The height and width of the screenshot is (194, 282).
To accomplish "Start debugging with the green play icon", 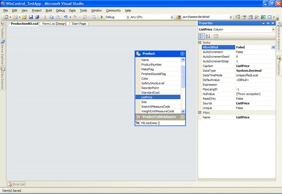I will [x=102, y=17].
